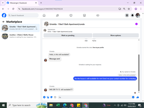Open the Gaming icon in top navigation
The width and height of the screenshot is (144, 108).
click(x=98, y=15)
